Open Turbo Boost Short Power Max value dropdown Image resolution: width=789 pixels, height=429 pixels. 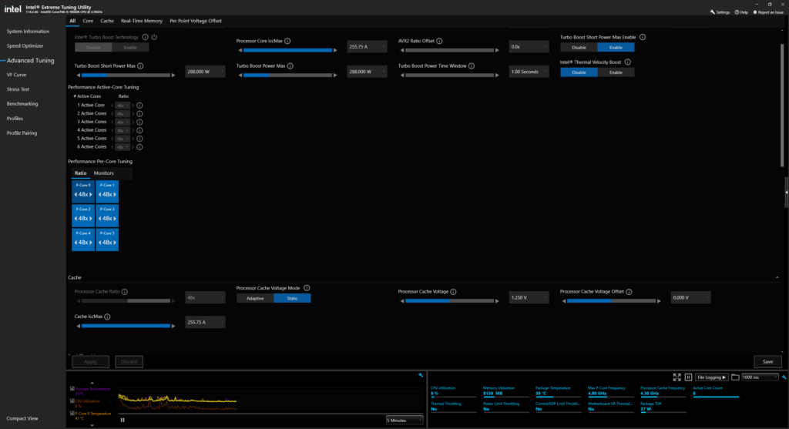205,72
